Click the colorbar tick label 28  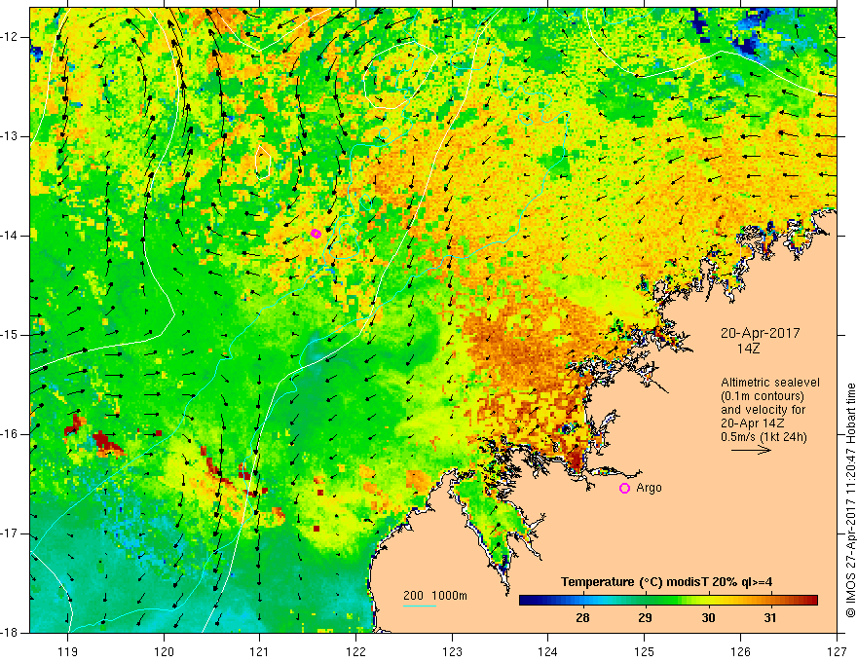pos(582,618)
